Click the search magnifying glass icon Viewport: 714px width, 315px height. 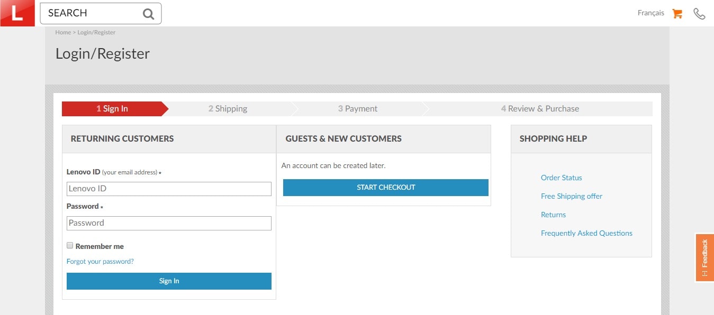pyautogui.click(x=149, y=14)
